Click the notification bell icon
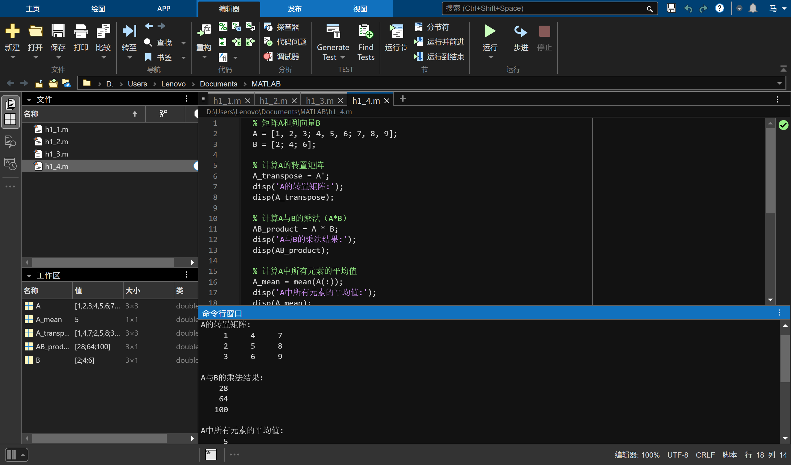The height and width of the screenshot is (465, 791). pos(753,8)
